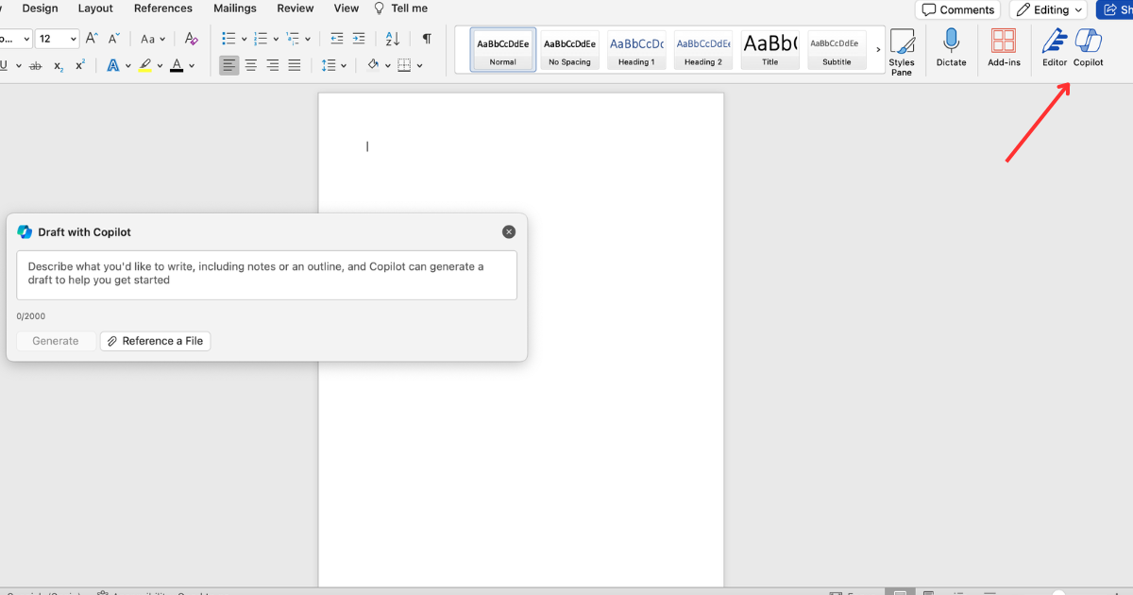Expand the font color dropdown arrow
Image resolution: width=1133 pixels, height=595 pixels.
(192, 66)
